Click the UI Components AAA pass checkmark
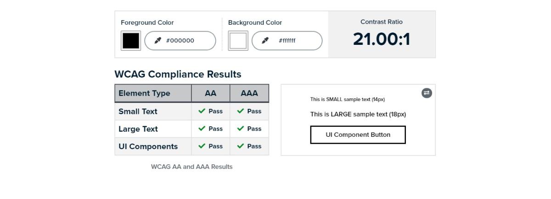This screenshot has height=199, width=551. tap(240, 146)
